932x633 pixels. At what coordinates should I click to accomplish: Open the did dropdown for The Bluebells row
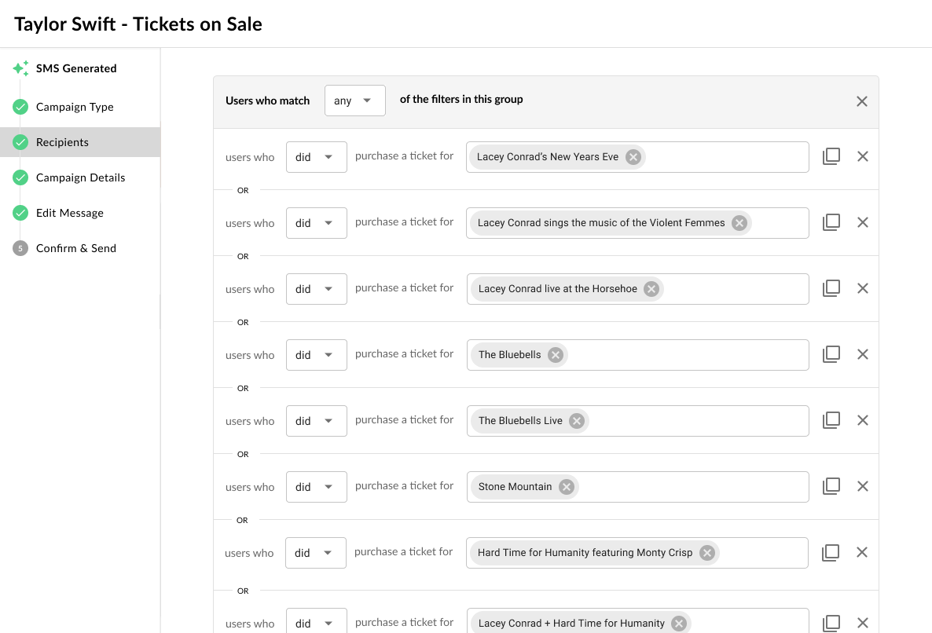click(316, 354)
